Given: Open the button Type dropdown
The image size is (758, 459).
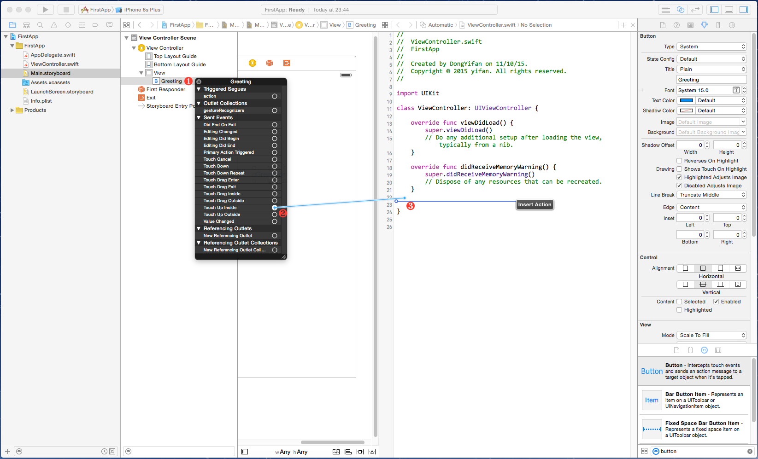Looking at the screenshot, I should (711, 46).
